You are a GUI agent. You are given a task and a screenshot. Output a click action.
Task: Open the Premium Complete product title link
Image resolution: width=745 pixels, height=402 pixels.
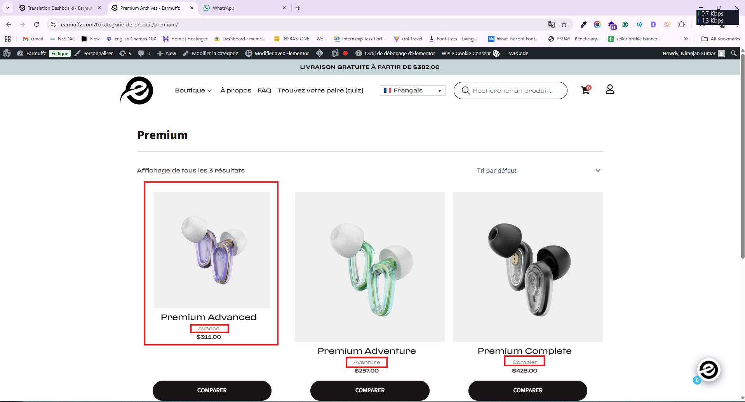pos(524,351)
